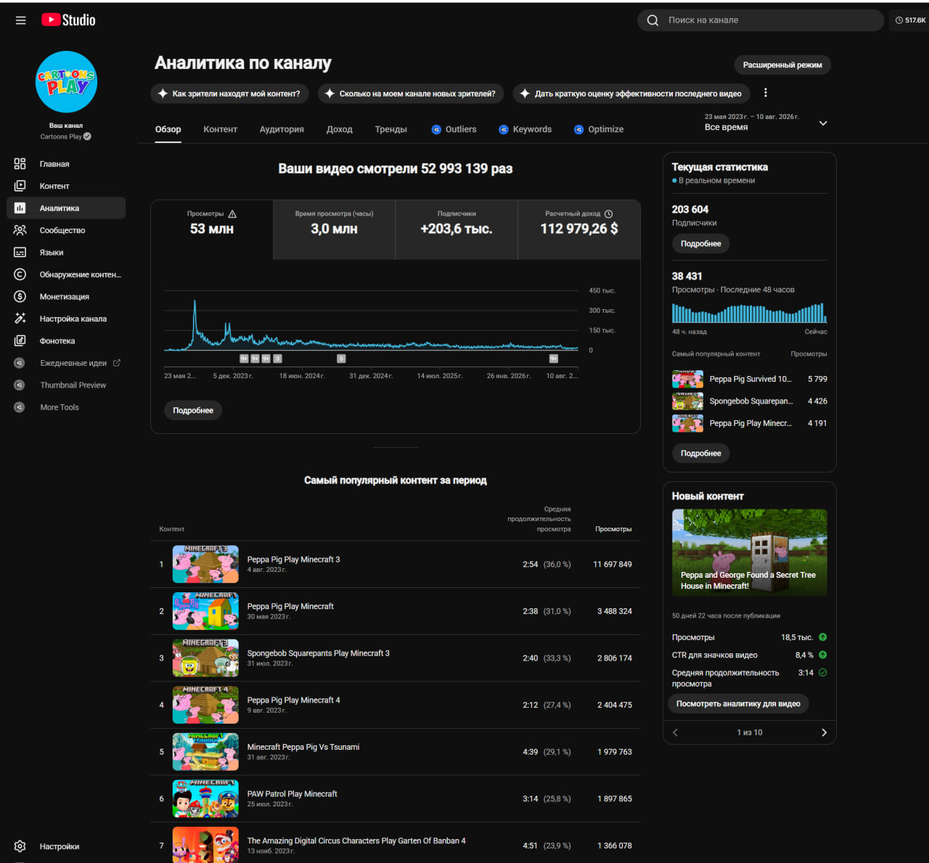This screenshot has height=863, width=929.
Task: Open Обнаружение контента in the sidebar
Action: pos(66,274)
